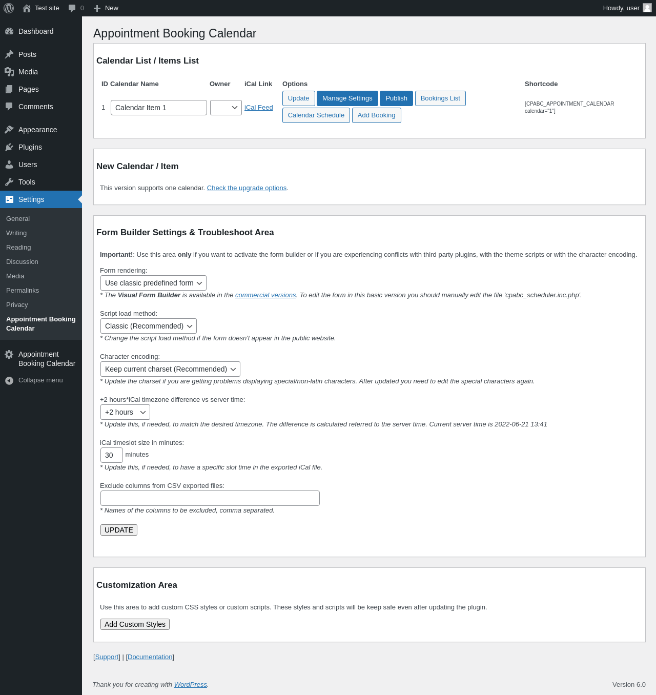656x695 pixels.
Task: Click the home icon beside Test site
Action: click(x=27, y=8)
